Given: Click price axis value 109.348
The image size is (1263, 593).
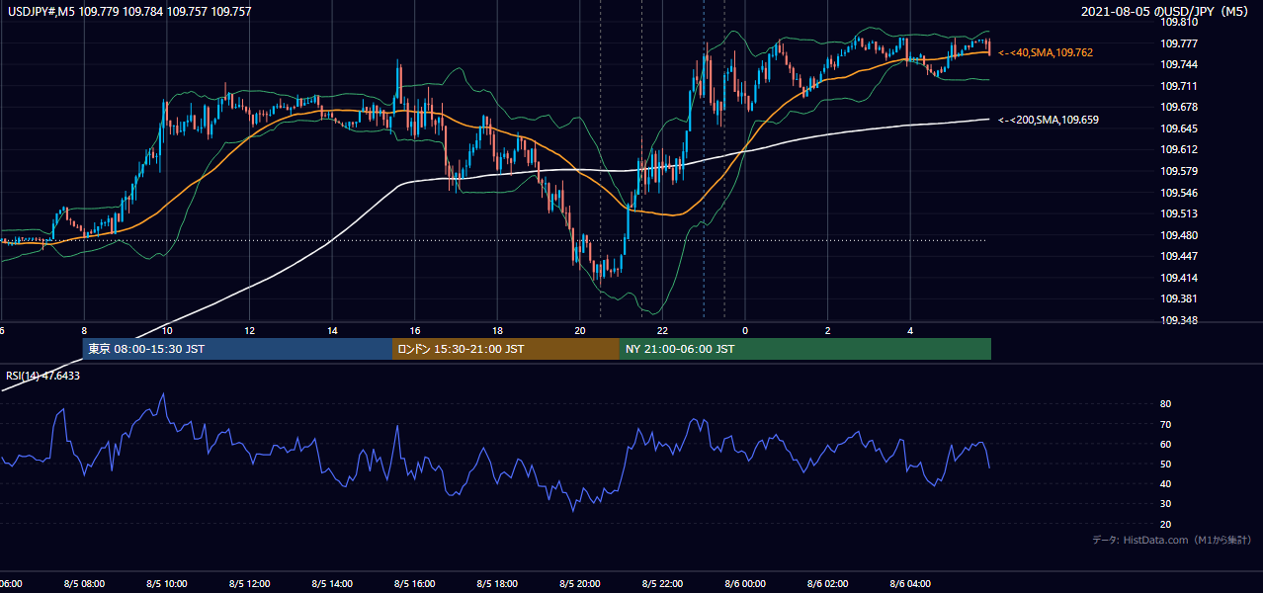Looking at the screenshot, I should point(1178,320).
